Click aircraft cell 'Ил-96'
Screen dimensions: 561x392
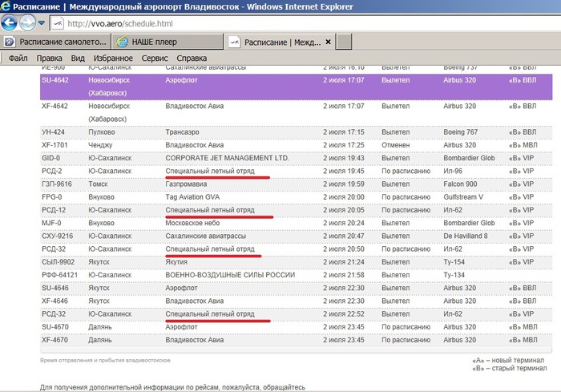pyautogui.click(x=453, y=171)
